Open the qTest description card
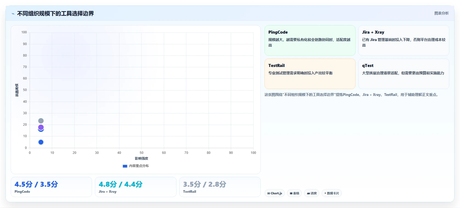The width and height of the screenshot is (460, 208). [x=404, y=74]
